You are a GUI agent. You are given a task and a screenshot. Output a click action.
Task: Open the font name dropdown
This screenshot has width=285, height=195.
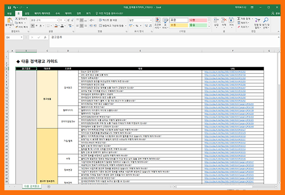tap(57, 20)
